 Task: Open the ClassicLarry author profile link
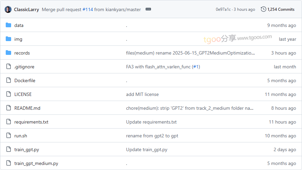(x=27, y=9)
